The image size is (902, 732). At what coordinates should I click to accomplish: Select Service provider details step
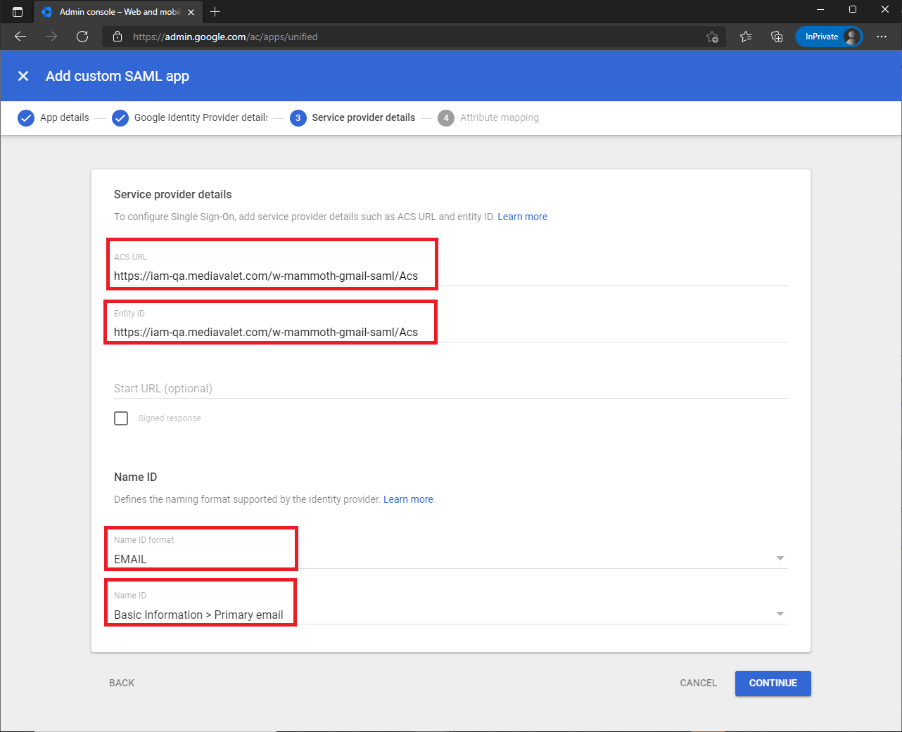[352, 117]
